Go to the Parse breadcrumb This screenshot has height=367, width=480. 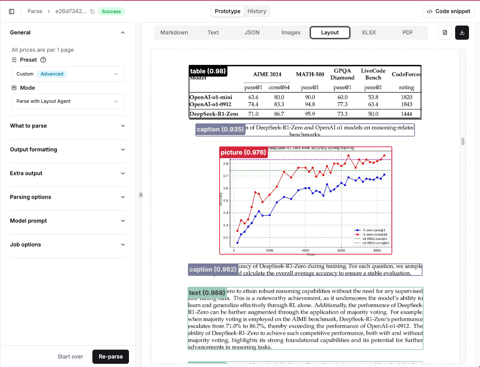click(x=35, y=11)
